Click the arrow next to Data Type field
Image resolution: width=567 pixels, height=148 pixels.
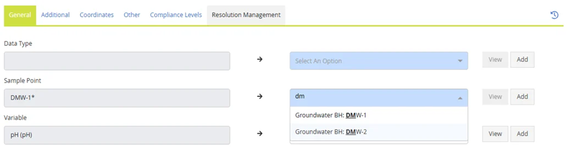point(260,59)
